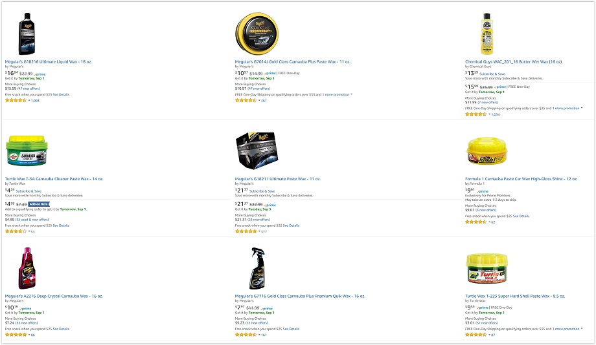Click the Add-on Item badge on Turtle Wax T-5A
The width and height of the screenshot is (596, 345).
pyautogui.click(x=38, y=204)
